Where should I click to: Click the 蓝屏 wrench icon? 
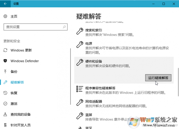(x=80, y=116)
